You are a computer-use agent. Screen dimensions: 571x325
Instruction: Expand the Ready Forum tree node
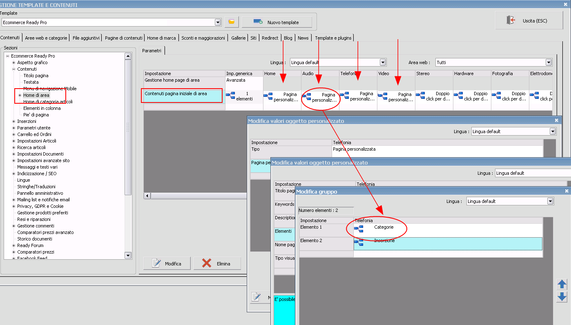13,245
